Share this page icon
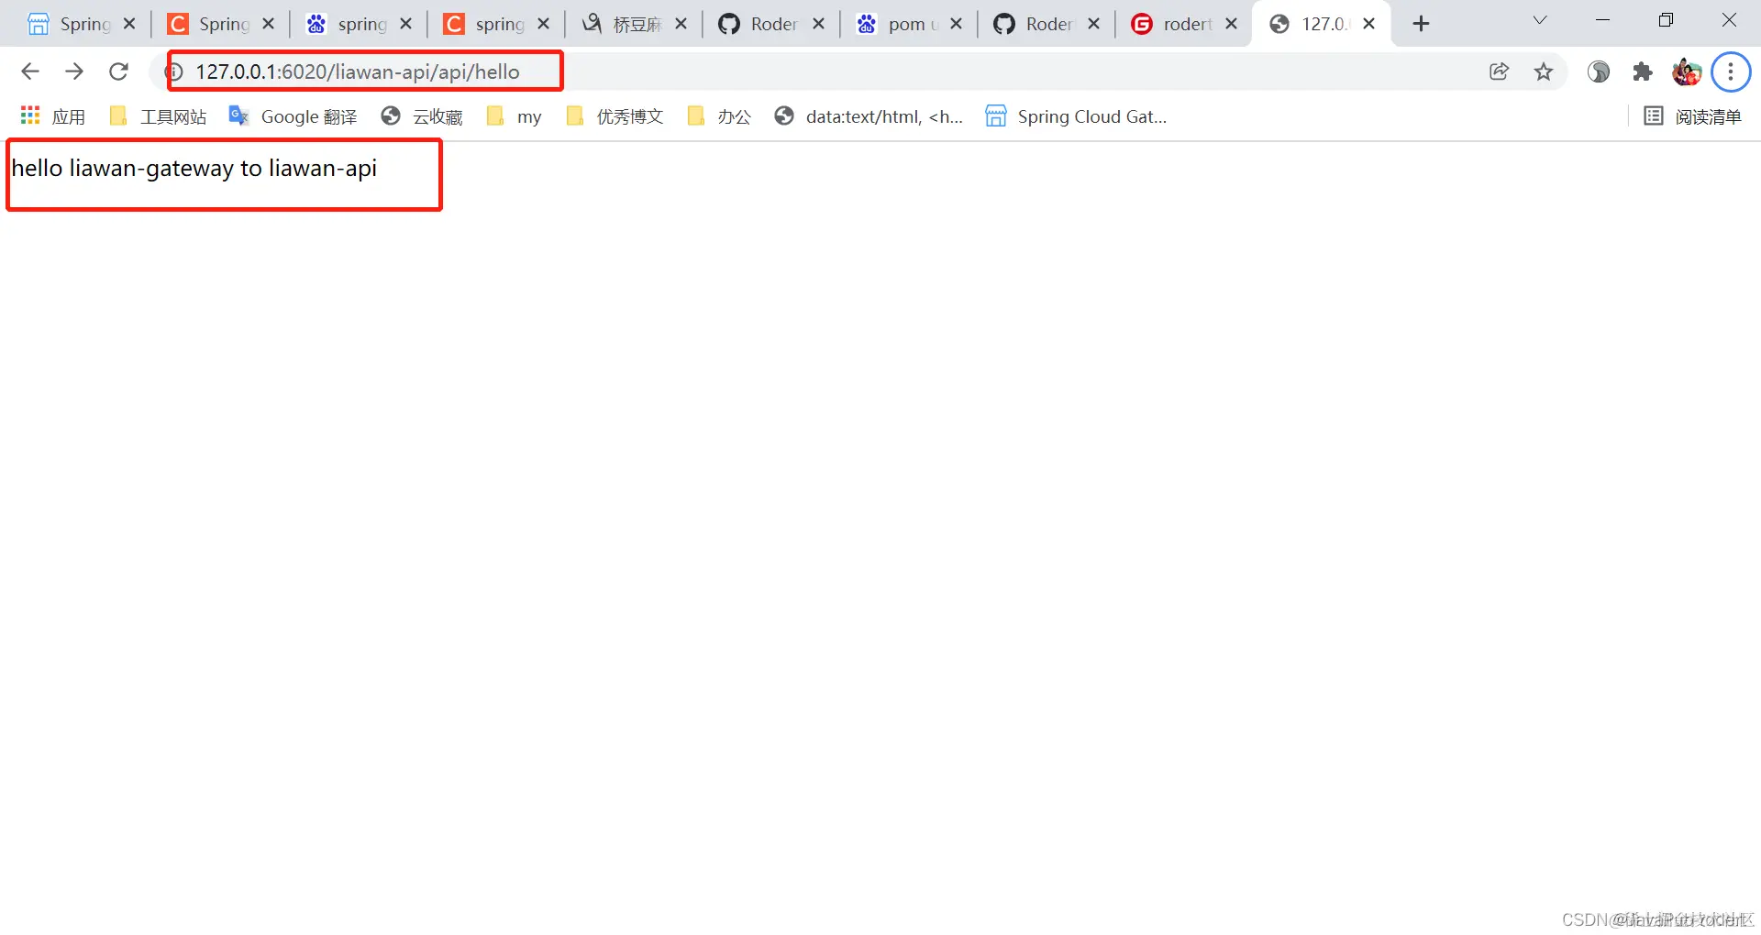 (1500, 71)
